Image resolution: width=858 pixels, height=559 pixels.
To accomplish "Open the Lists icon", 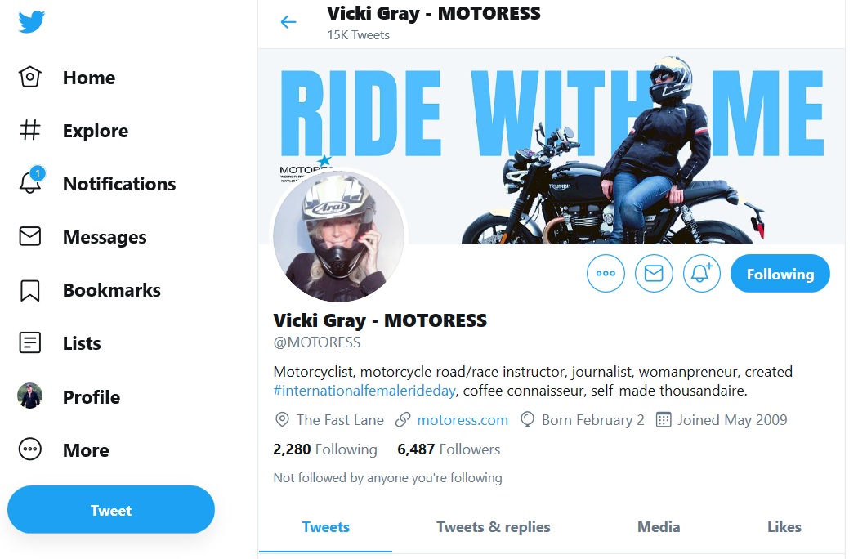I will pyautogui.click(x=30, y=343).
